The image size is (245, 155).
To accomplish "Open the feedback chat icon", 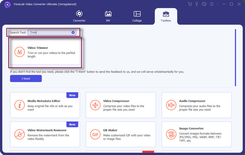I will click(204, 4).
